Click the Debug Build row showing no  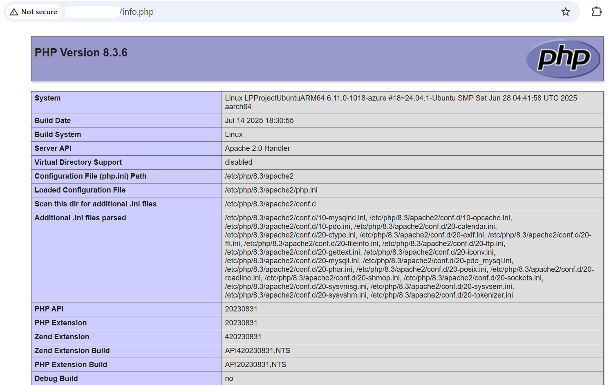[228, 378]
